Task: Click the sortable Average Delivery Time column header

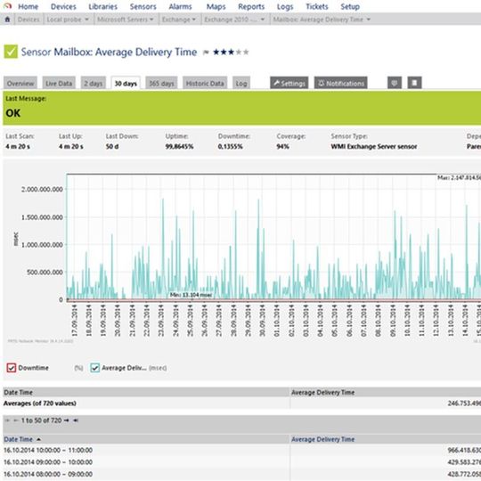Action: [x=322, y=439]
